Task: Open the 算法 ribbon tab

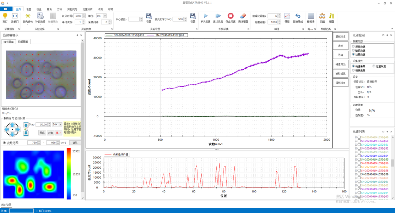Action: pyautogui.click(x=49, y=9)
